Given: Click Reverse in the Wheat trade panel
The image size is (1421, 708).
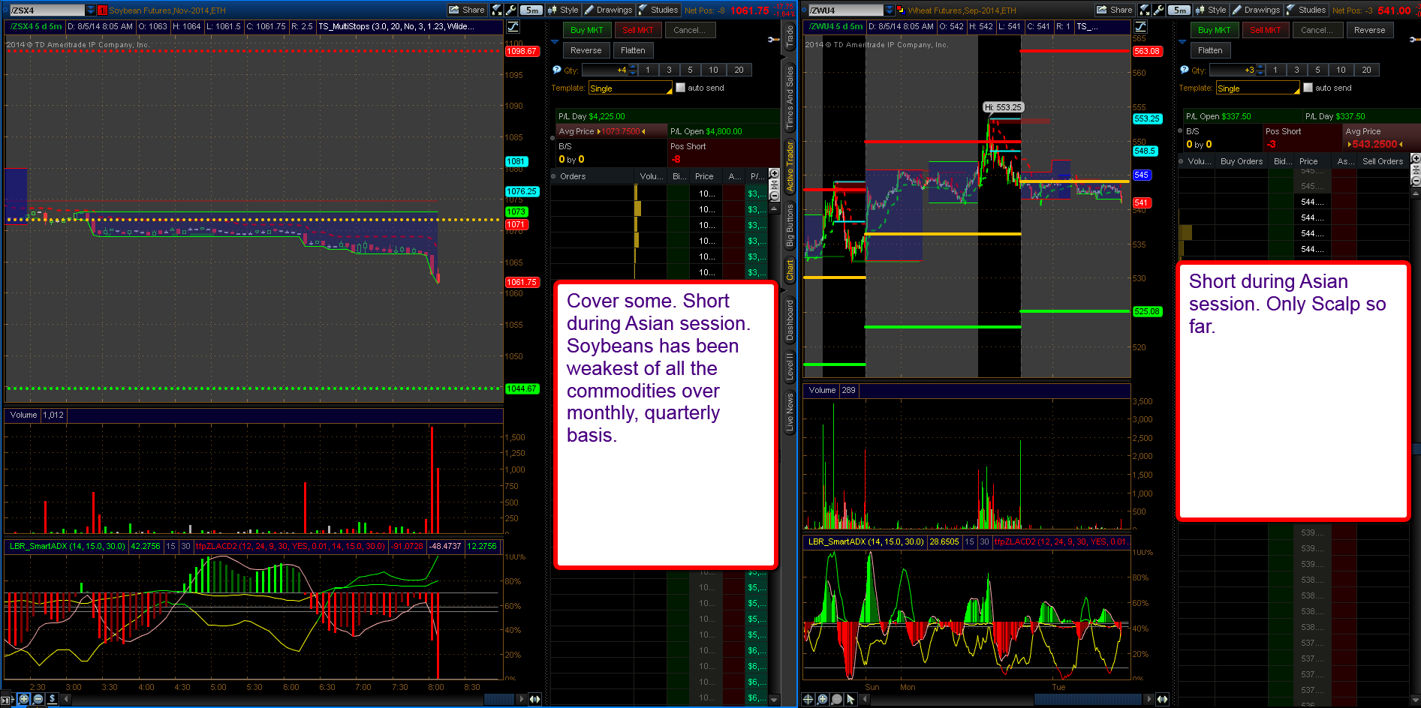Looking at the screenshot, I should 1370,30.
